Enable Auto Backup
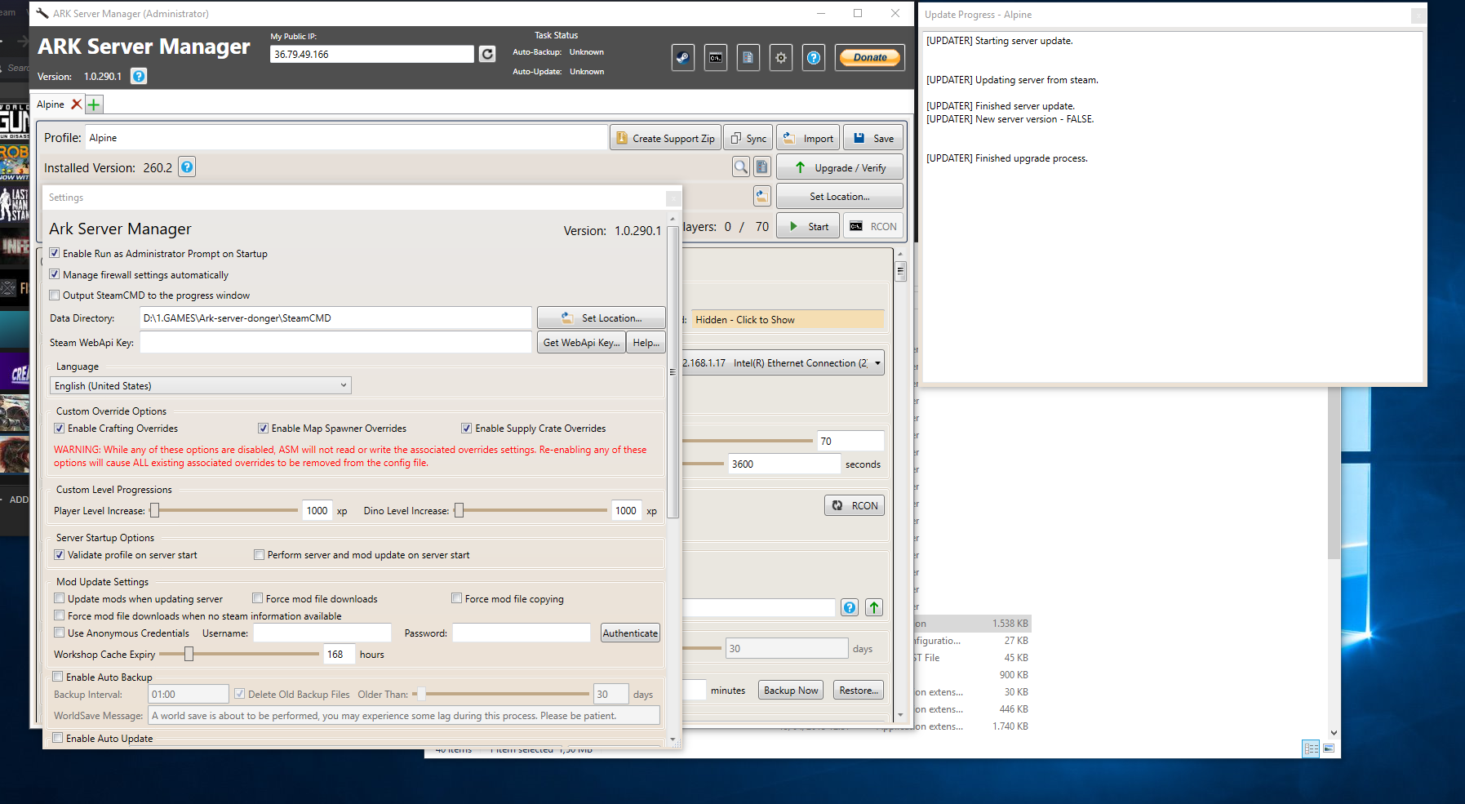Image resolution: width=1465 pixels, height=804 pixels. [x=57, y=677]
